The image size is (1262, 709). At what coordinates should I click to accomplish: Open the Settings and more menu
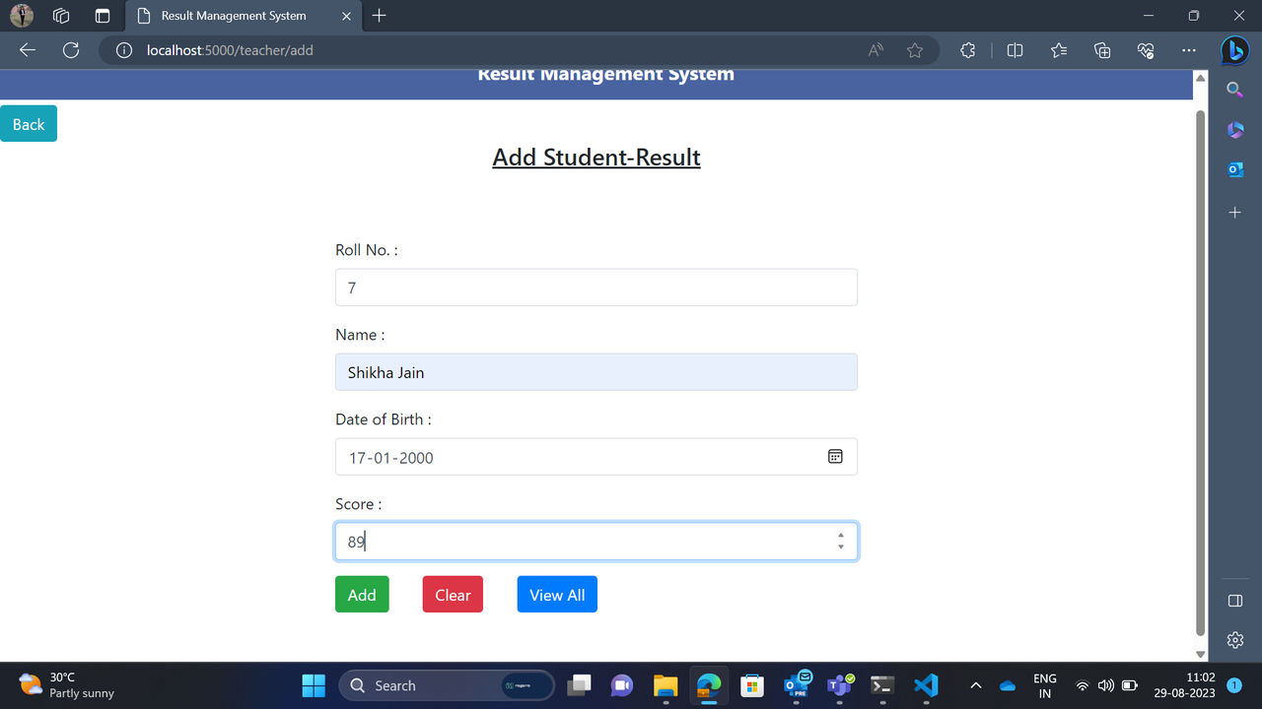[1188, 49]
